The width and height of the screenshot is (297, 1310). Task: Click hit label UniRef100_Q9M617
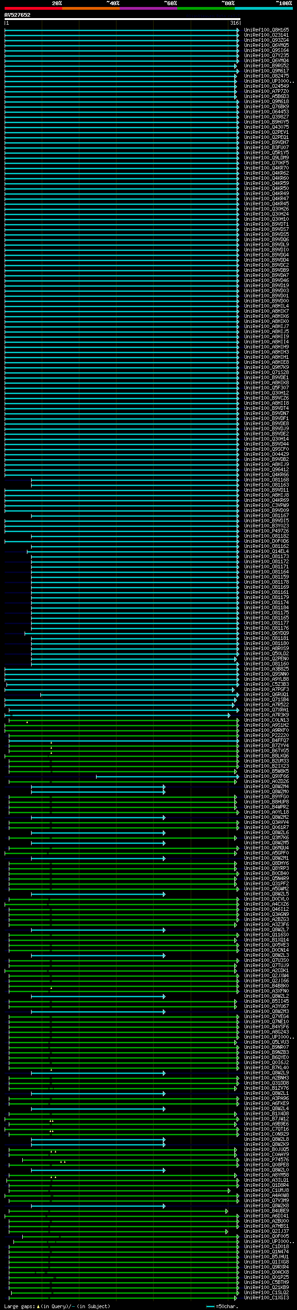click(266, 71)
